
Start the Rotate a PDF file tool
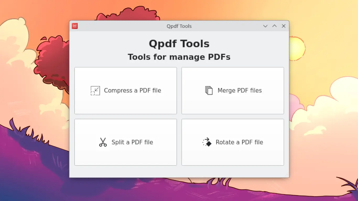coord(233,142)
